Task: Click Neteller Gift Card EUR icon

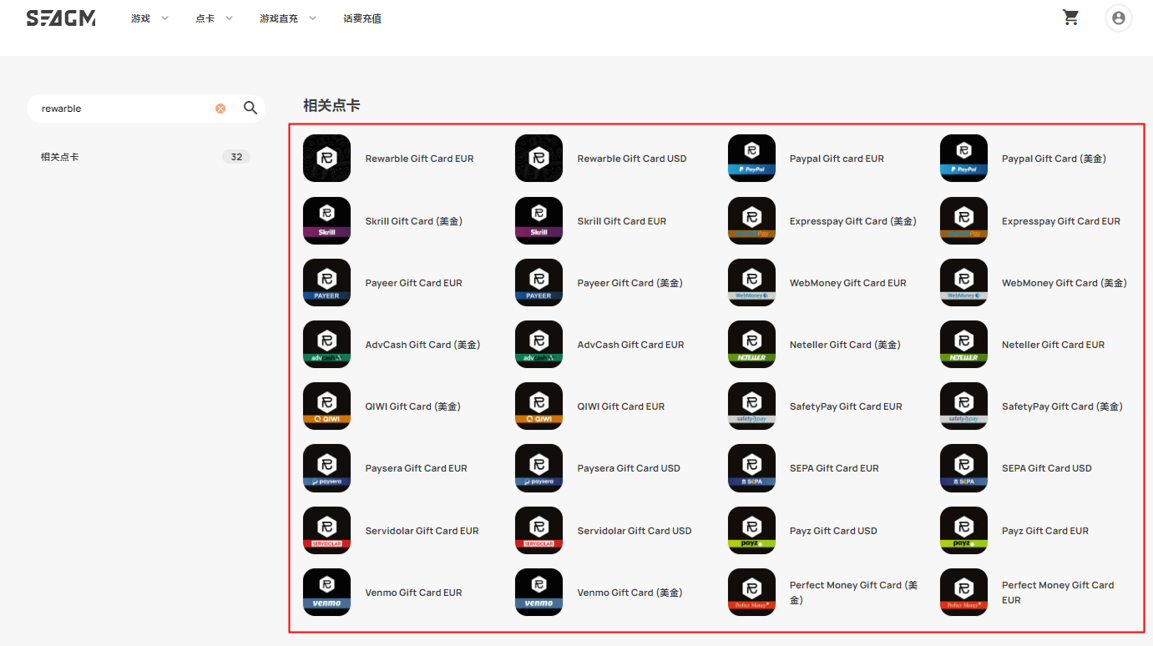Action: point(963,345)
